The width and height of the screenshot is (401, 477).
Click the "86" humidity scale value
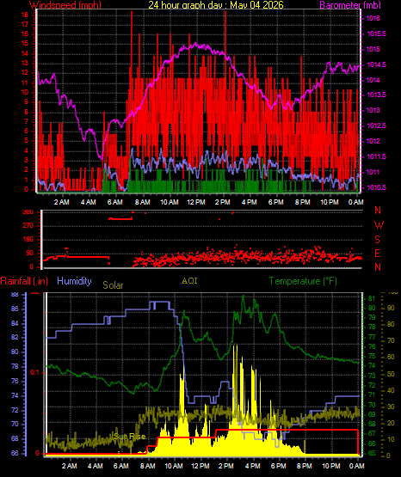[15, 309]
